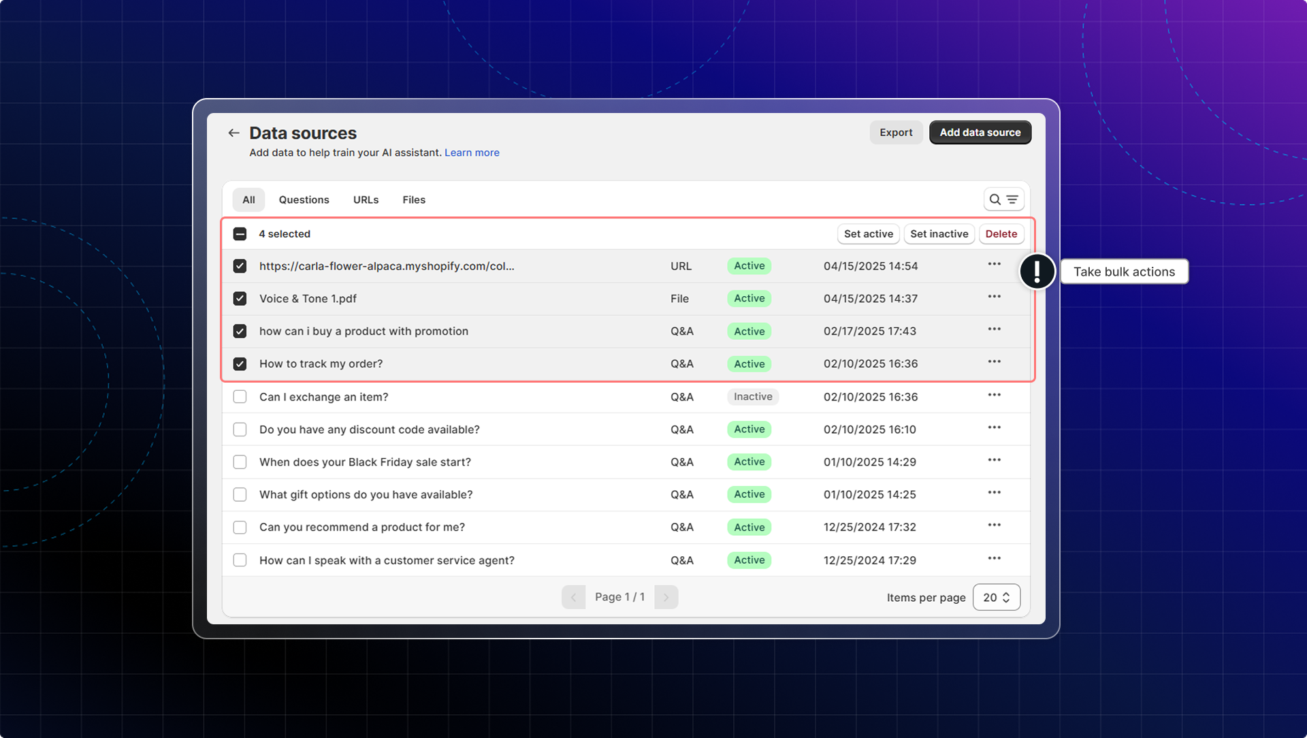Open the search and filter button

[1003, 199]
